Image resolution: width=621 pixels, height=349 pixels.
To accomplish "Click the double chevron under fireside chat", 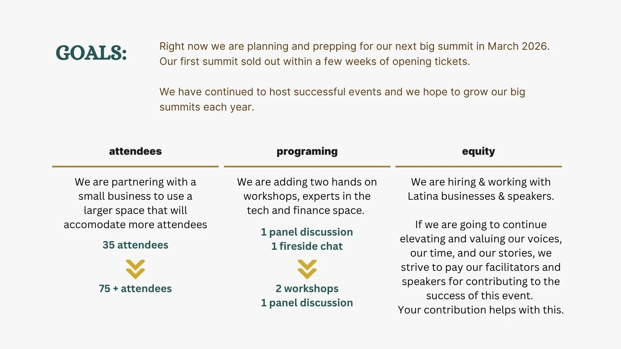I will point(307,269).
